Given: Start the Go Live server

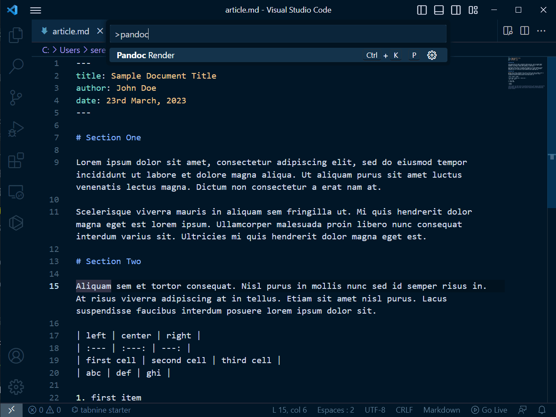Looking at the screenshot, I should 489,410.
